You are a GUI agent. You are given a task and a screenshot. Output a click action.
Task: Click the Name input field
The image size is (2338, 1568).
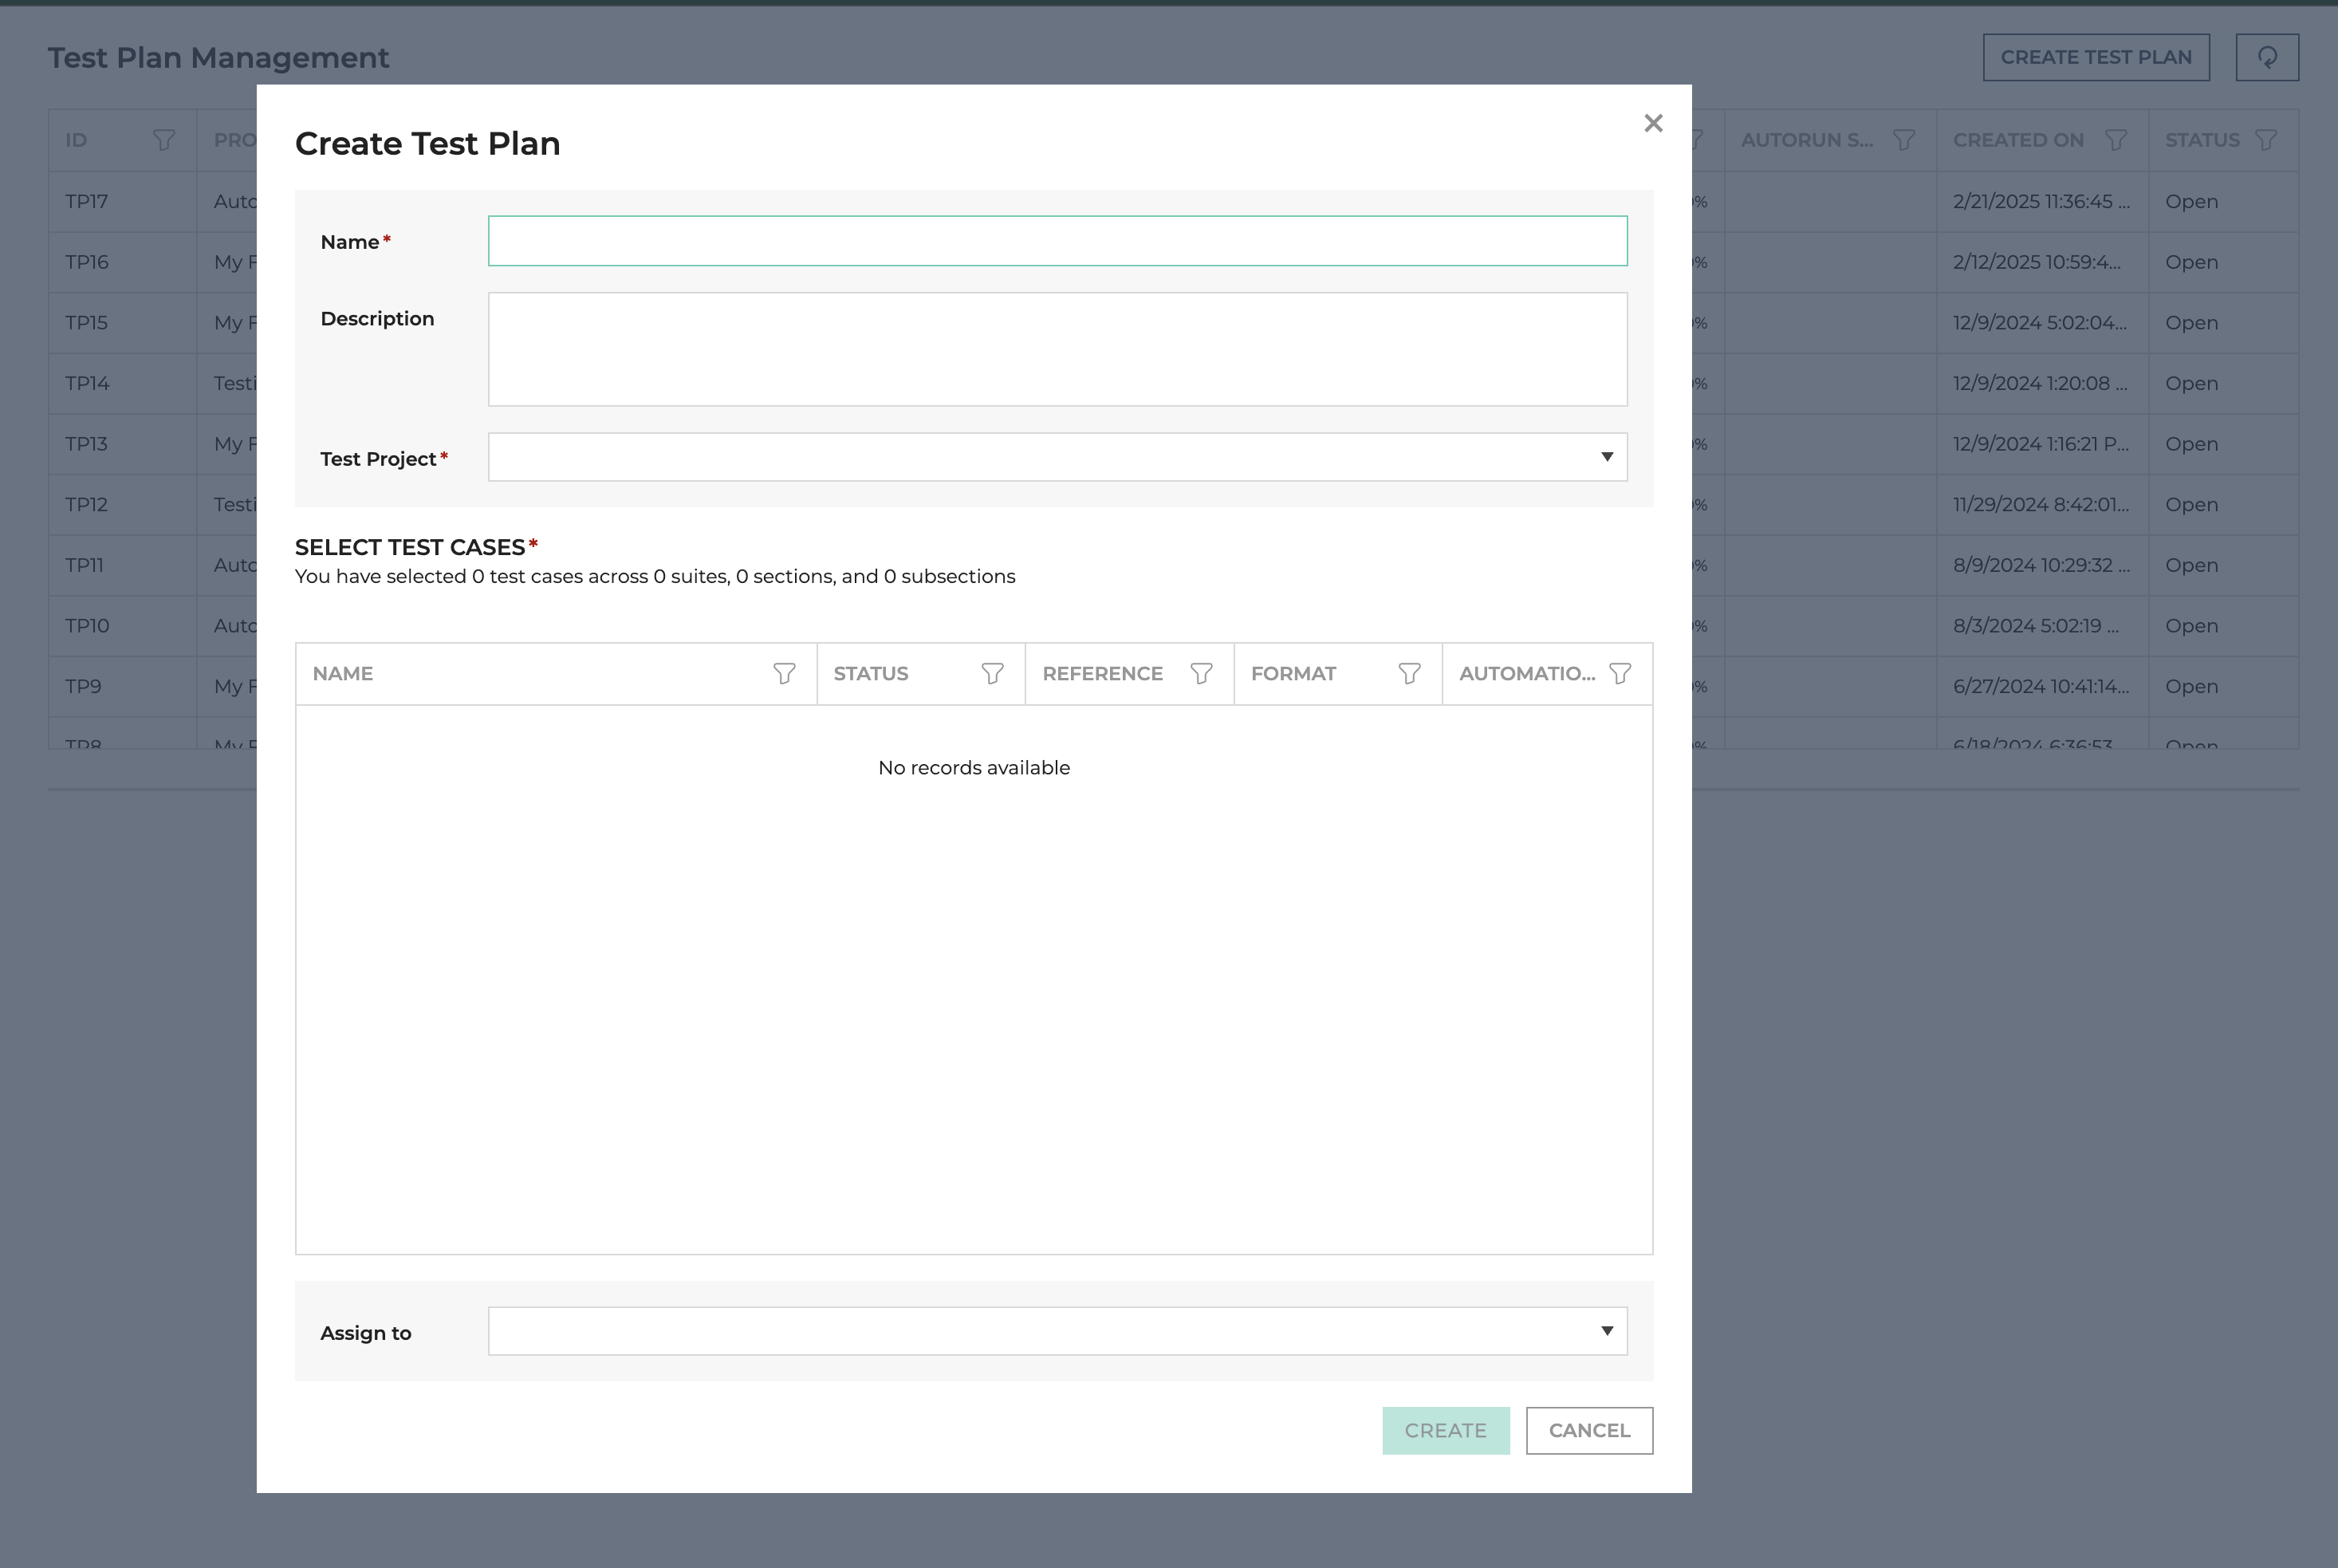click(1057, 241)
